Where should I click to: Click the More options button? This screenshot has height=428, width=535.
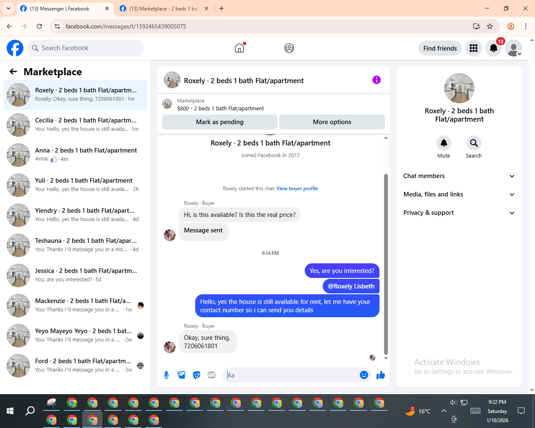click(332, 122)
